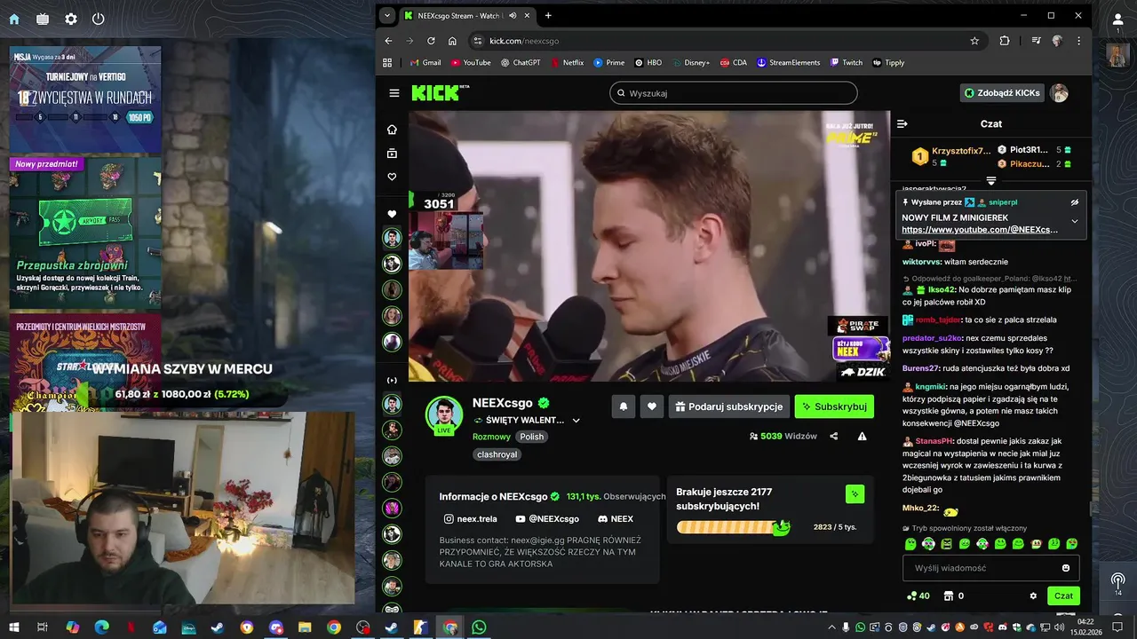Bookmark this page with the star
Screen dimensions: 1137x639
(x=974, y=41)
